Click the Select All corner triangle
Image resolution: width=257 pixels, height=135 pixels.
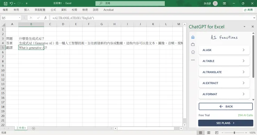tap(3, 25)
